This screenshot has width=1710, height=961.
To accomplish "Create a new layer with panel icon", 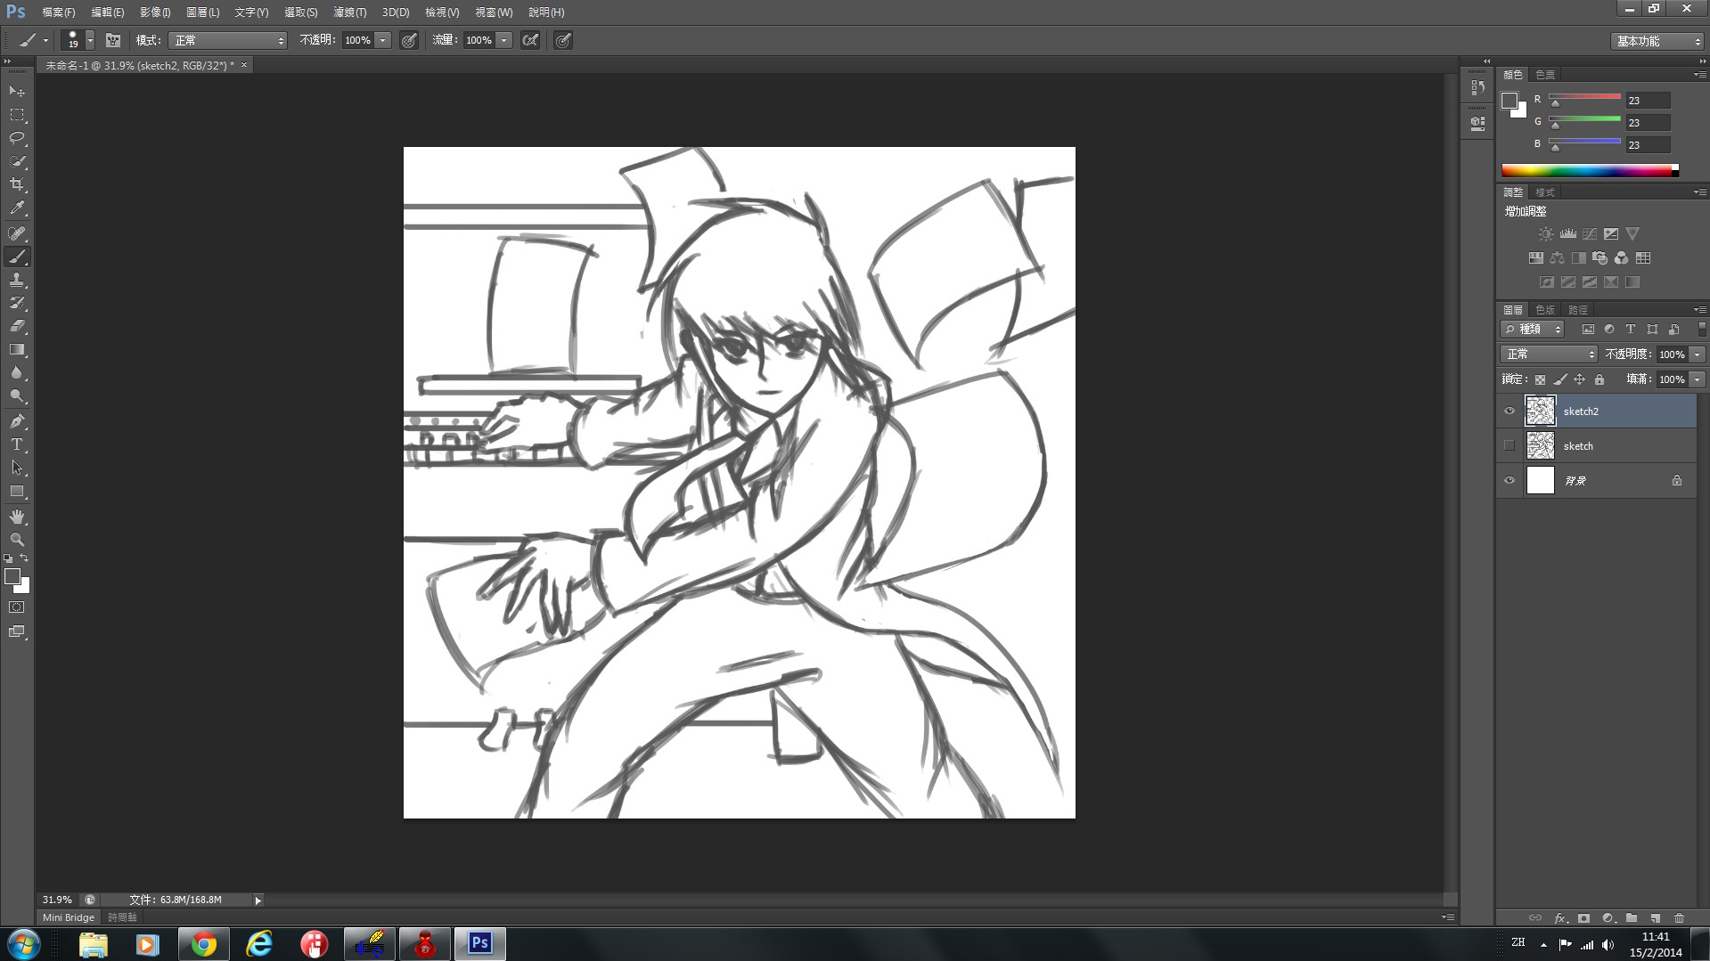I will click(x=1655, y=918).
